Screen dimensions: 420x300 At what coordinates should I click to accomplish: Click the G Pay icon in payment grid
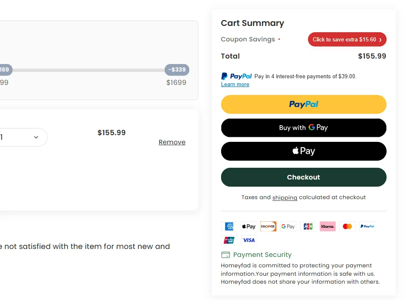click(288, 226)
